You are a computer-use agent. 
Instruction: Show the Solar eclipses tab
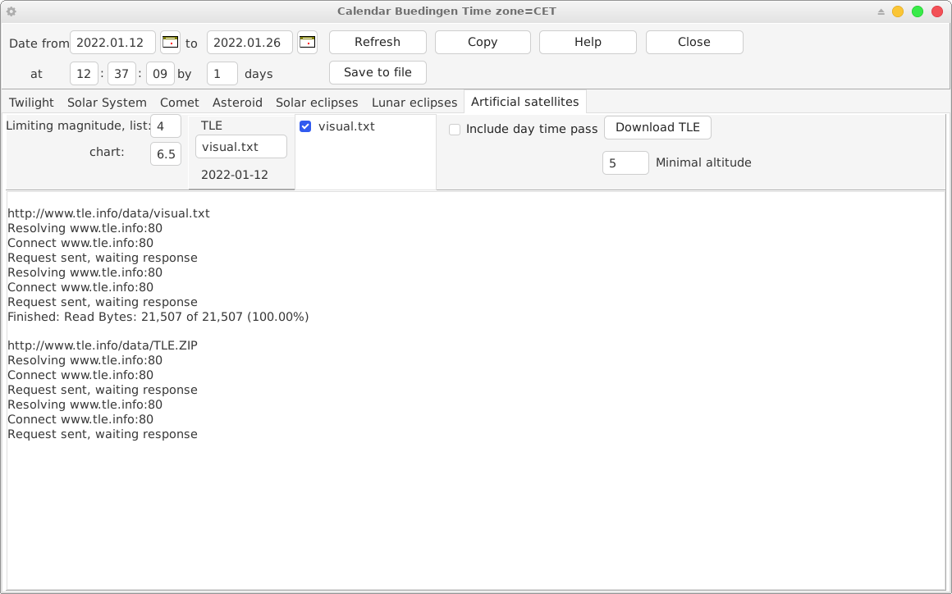click(317, 103)
